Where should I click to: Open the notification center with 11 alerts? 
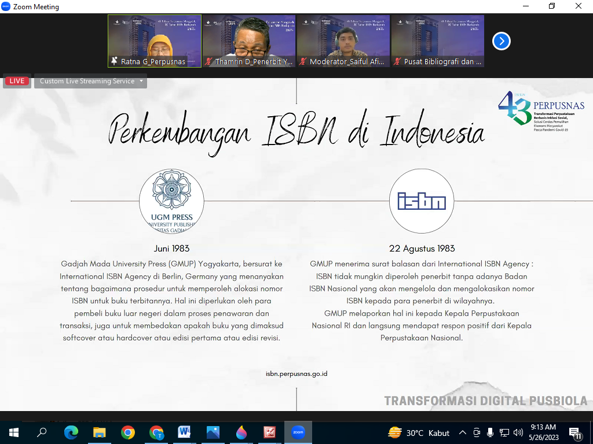point(576,432)
